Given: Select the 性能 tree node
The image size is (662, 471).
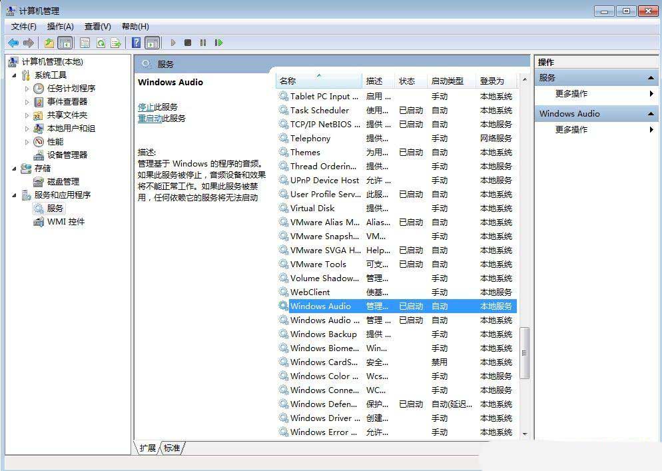Looking at the screenshot, I should [x=55, y=141].
